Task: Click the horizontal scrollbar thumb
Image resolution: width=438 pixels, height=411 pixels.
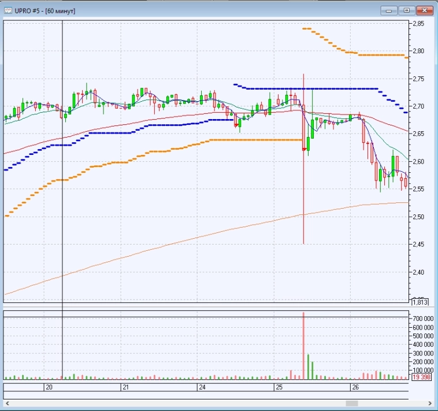Action: 351,403
